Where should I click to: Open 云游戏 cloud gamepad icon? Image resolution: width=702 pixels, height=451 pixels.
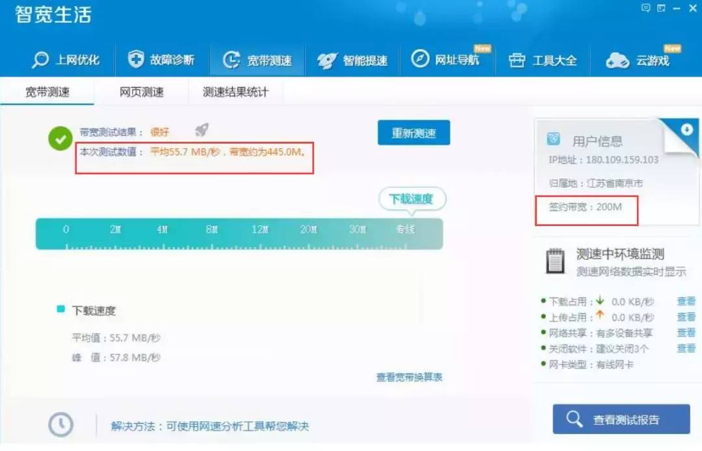(617, 60)
